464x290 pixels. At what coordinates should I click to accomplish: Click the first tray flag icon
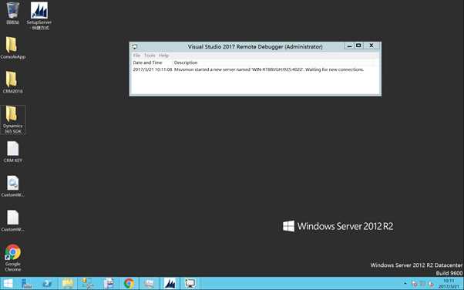coord(415,284)
